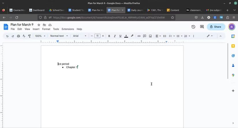
Task: Click the Insert link icon
Action: 139,36
